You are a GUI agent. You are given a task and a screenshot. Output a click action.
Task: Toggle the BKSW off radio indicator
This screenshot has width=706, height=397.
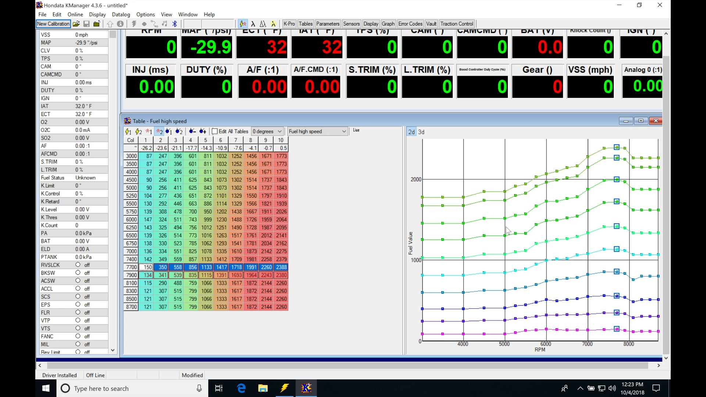click(78, 273)
